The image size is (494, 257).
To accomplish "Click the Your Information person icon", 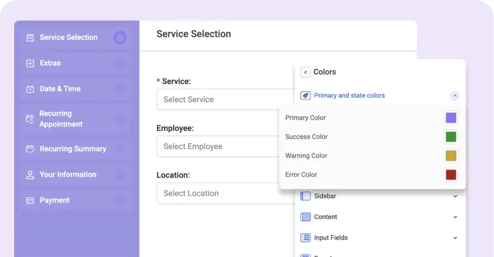I will [30, 175].
